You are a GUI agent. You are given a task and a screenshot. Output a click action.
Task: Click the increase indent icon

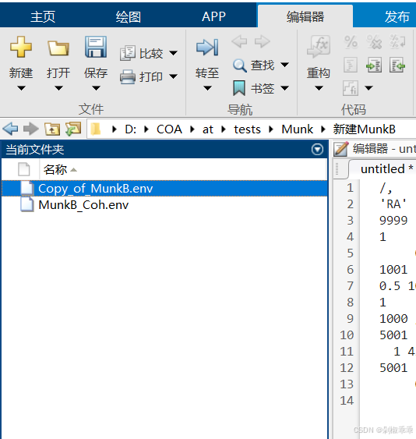[x=374, y=65]
